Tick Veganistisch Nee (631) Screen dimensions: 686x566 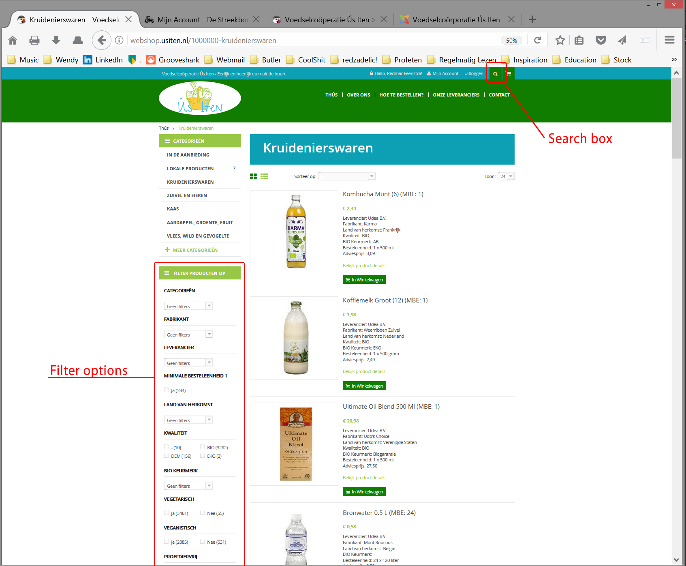[x=202, y=542]
